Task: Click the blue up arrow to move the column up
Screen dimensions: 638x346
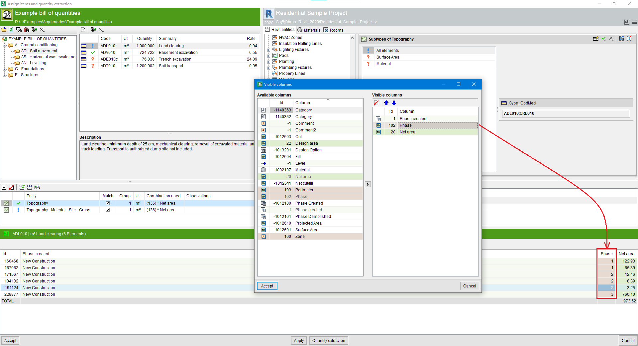Action: pyautogui.click(x=386, y=103)
